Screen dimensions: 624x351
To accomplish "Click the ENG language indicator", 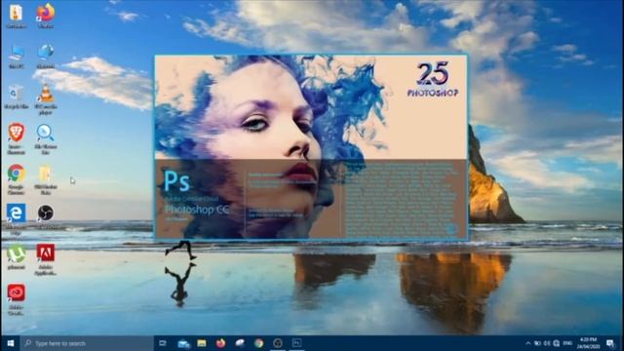I will 567,343.
